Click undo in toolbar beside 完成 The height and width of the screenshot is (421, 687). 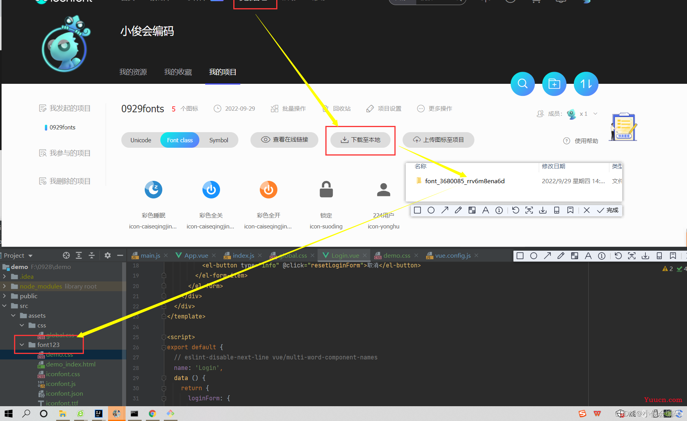click(516, 210)
